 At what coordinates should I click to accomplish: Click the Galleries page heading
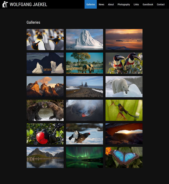[x=33, y=22]
